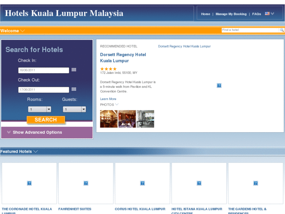Click the Check Out date field
285x214 pixels.
[44, 90]
